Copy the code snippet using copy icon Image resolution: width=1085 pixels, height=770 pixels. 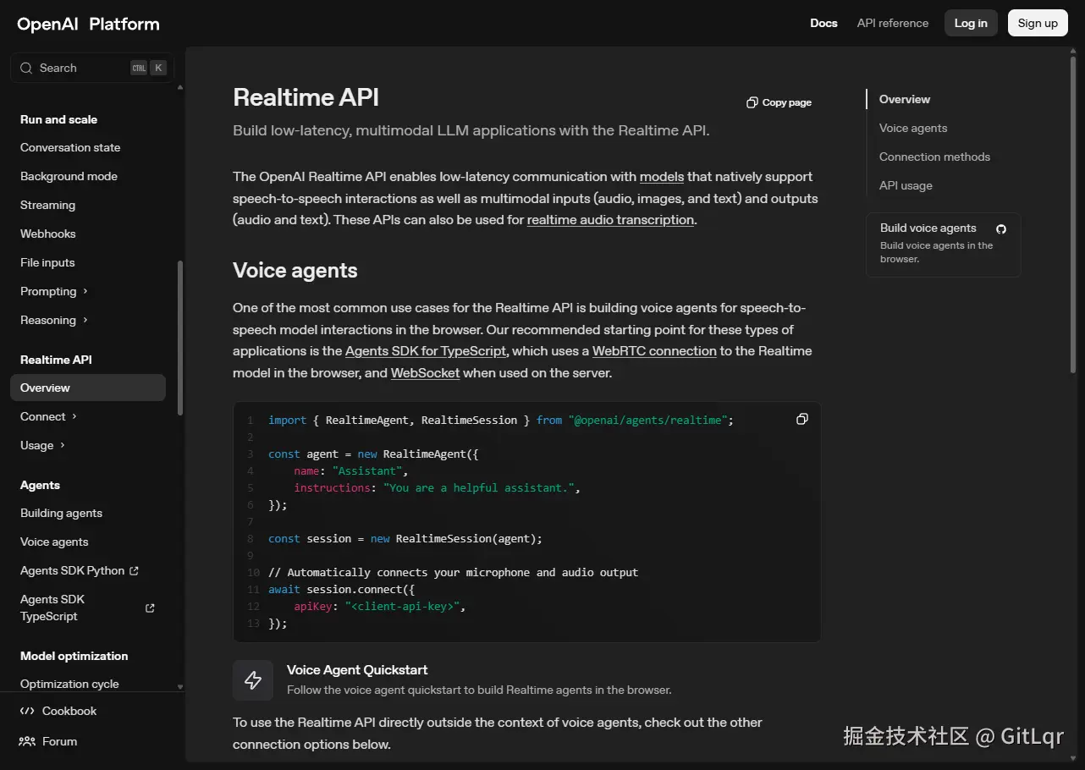pyautogui.click(x=802, y=419)
